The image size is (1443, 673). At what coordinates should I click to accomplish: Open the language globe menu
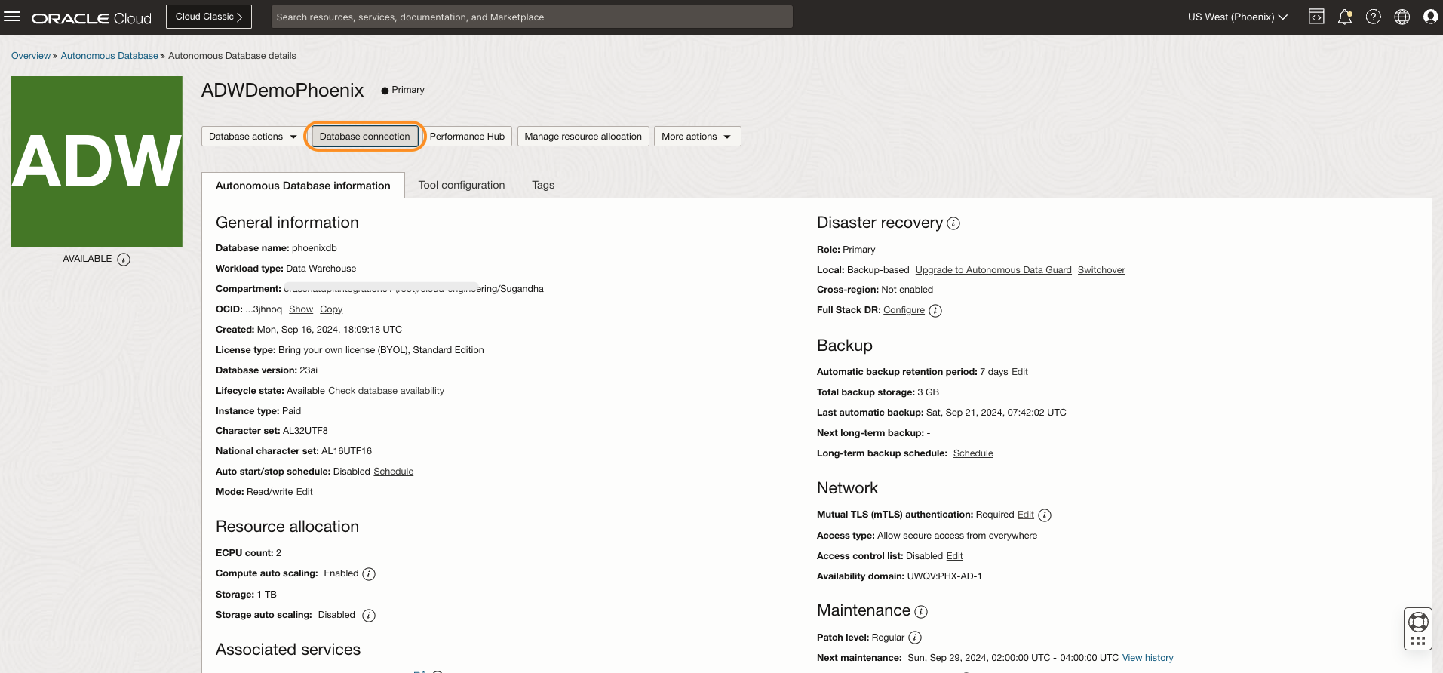(1402, 17)
